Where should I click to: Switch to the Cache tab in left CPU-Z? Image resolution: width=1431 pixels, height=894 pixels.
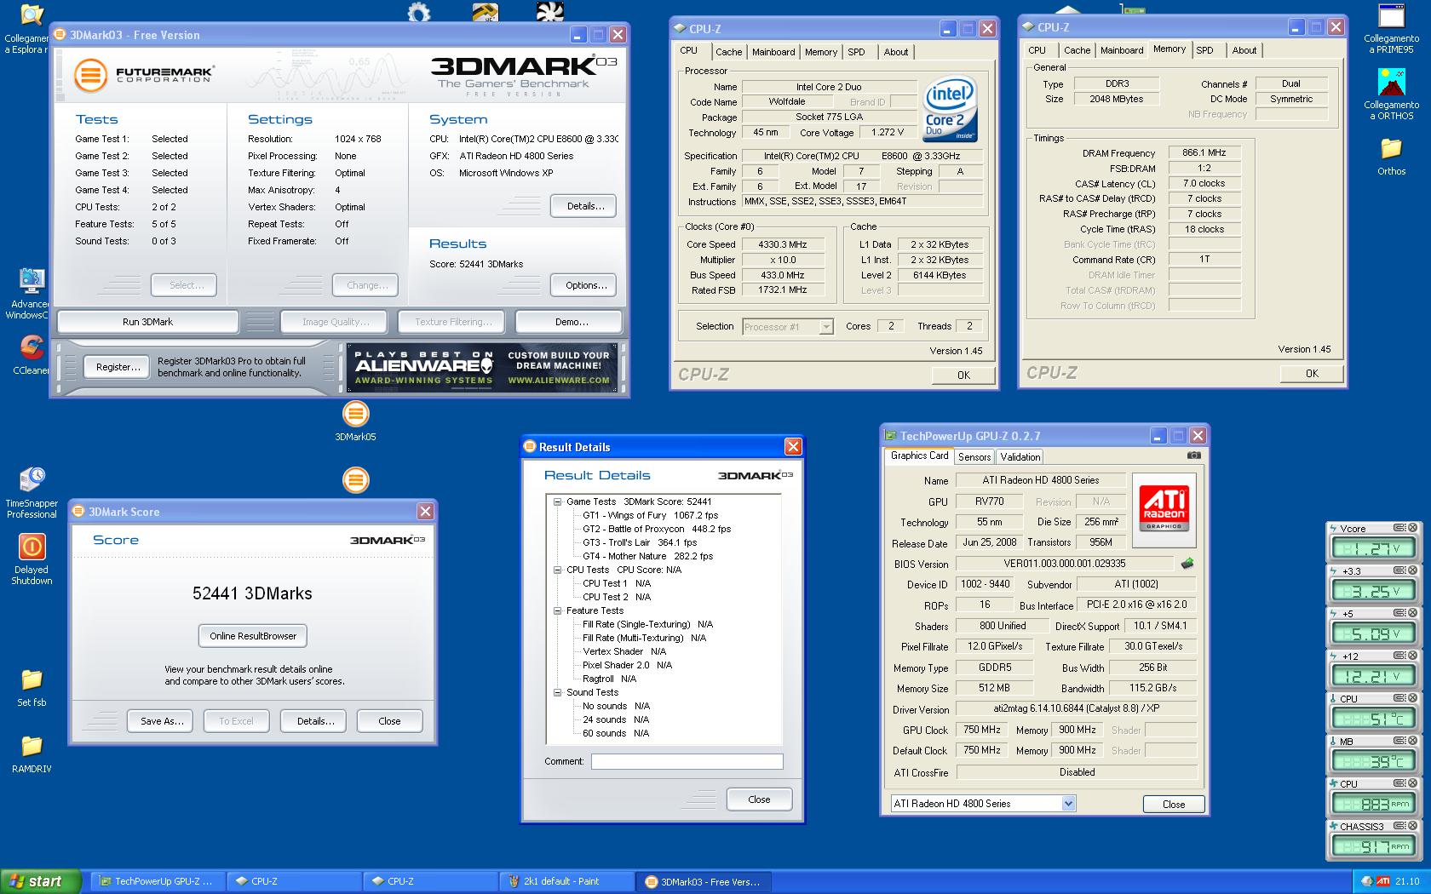point(728,52)
